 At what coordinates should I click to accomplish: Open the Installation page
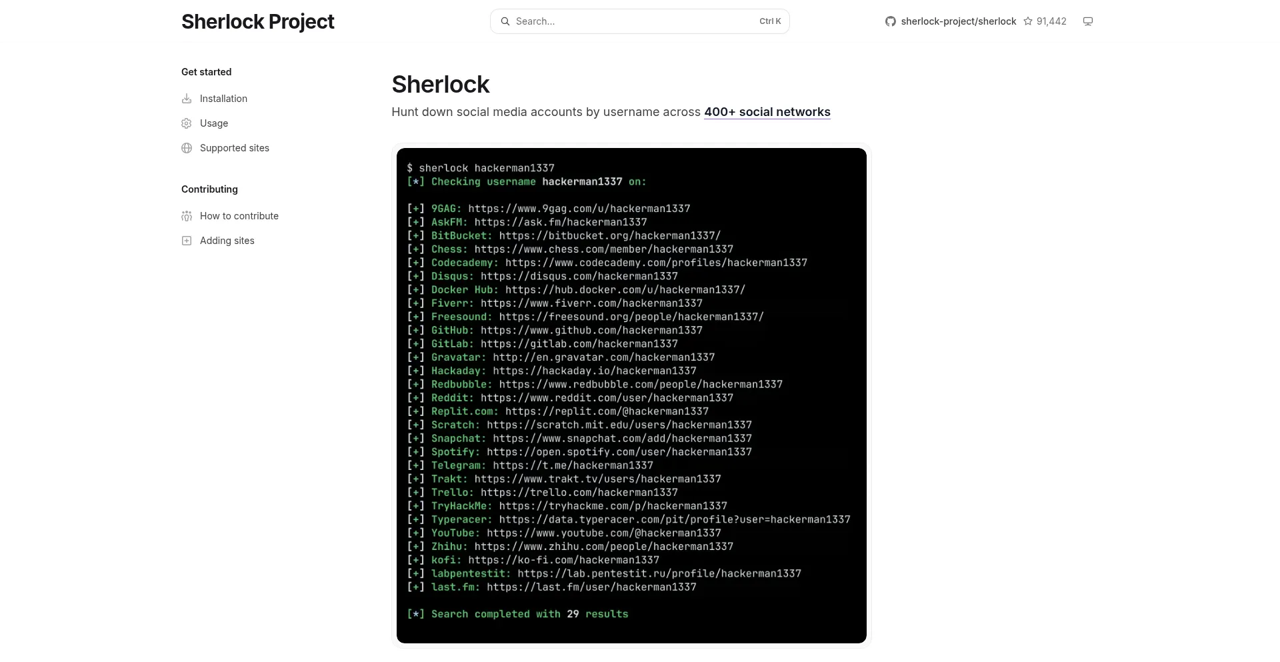223,99
